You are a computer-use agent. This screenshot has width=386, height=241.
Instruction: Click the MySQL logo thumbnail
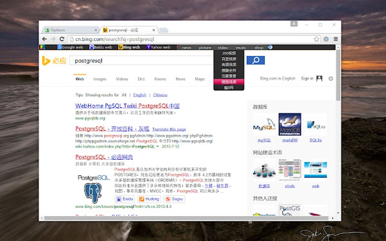(x=264, y=124)
